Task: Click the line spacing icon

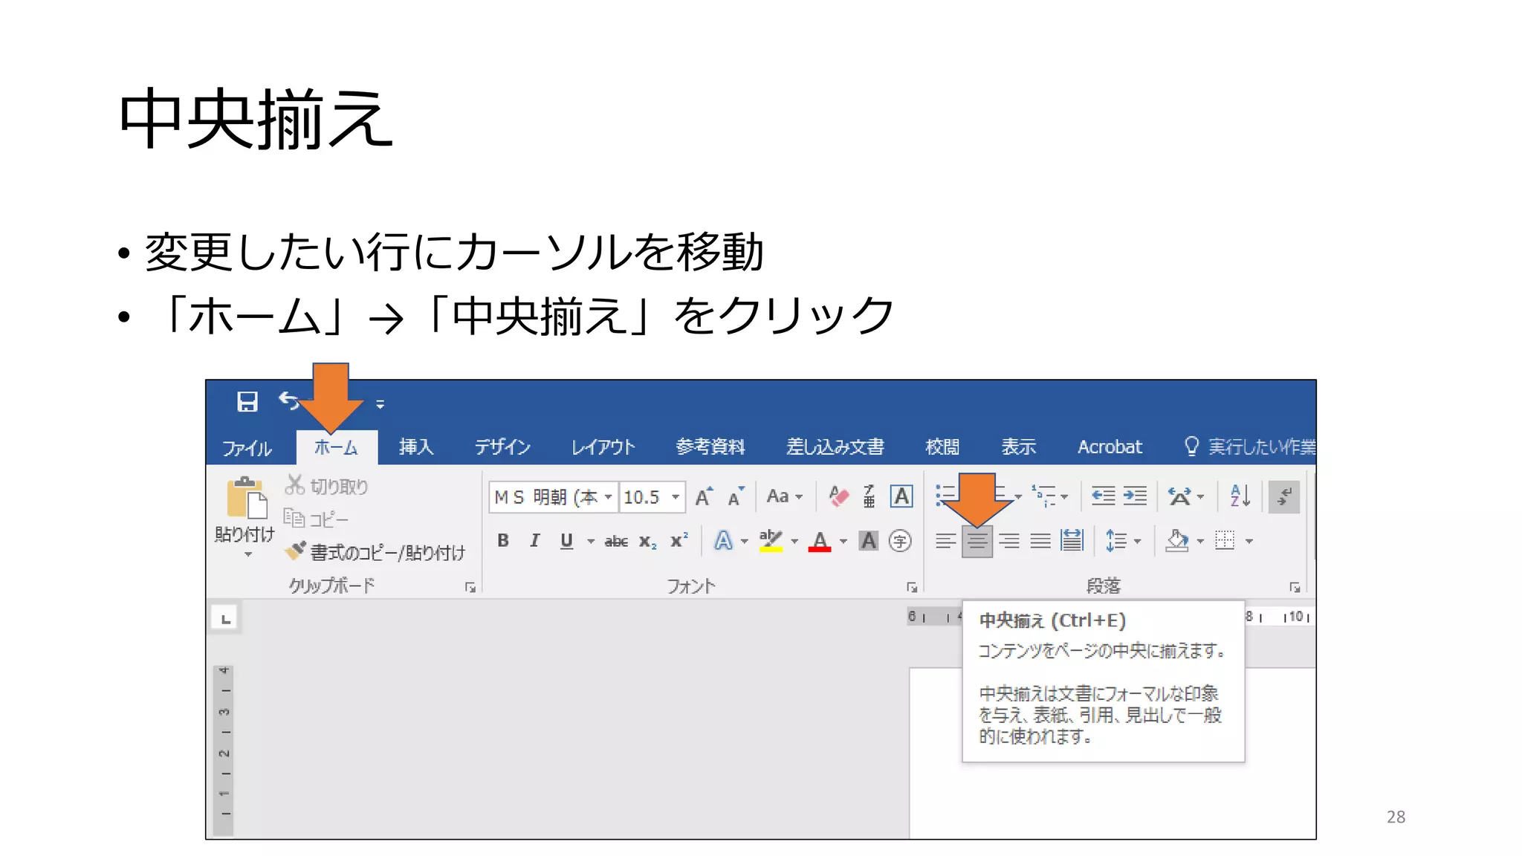Action: point(1115,541)
